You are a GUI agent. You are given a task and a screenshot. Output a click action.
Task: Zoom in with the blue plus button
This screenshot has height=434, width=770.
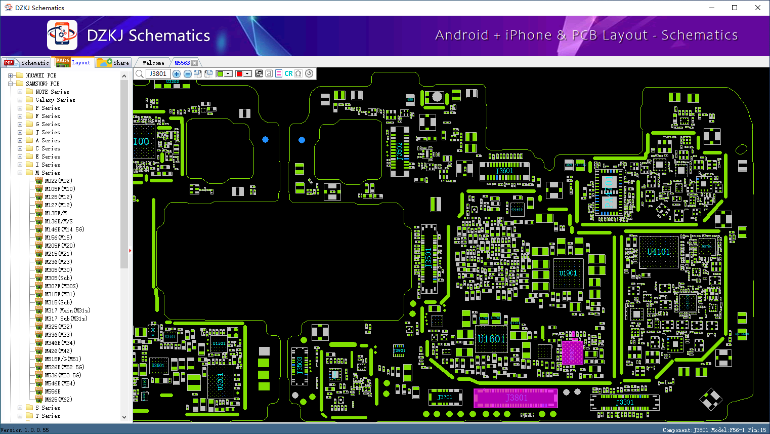(177, 74)
